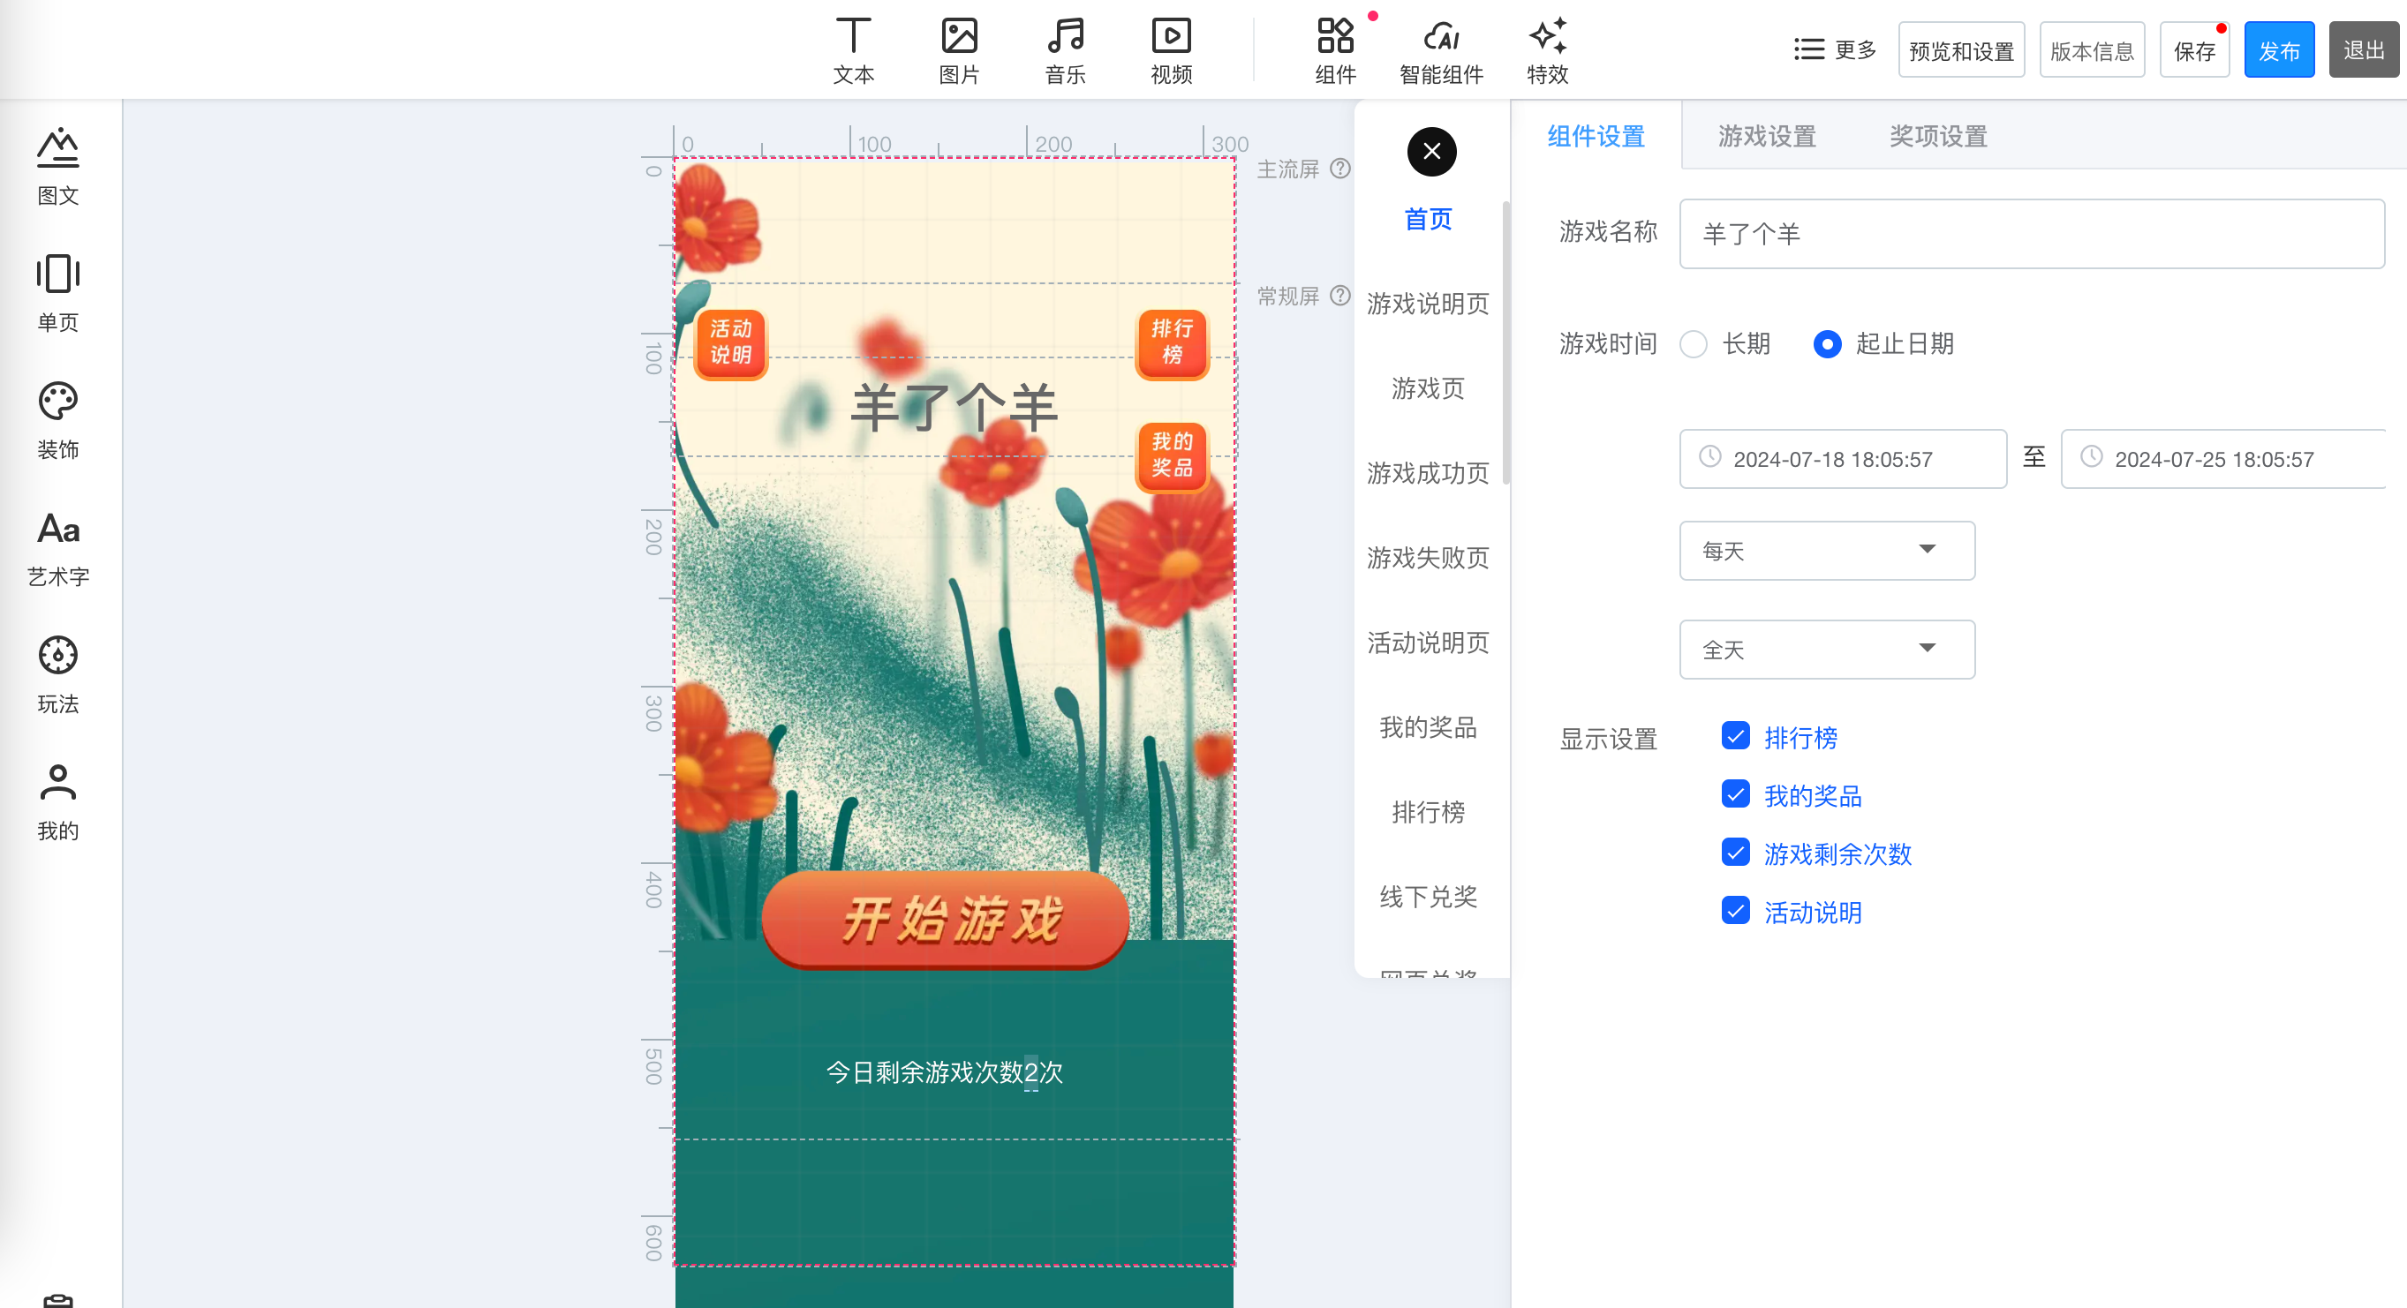
Task: Open the 单页 sidebar panel
Action: [x=58, y=293]
